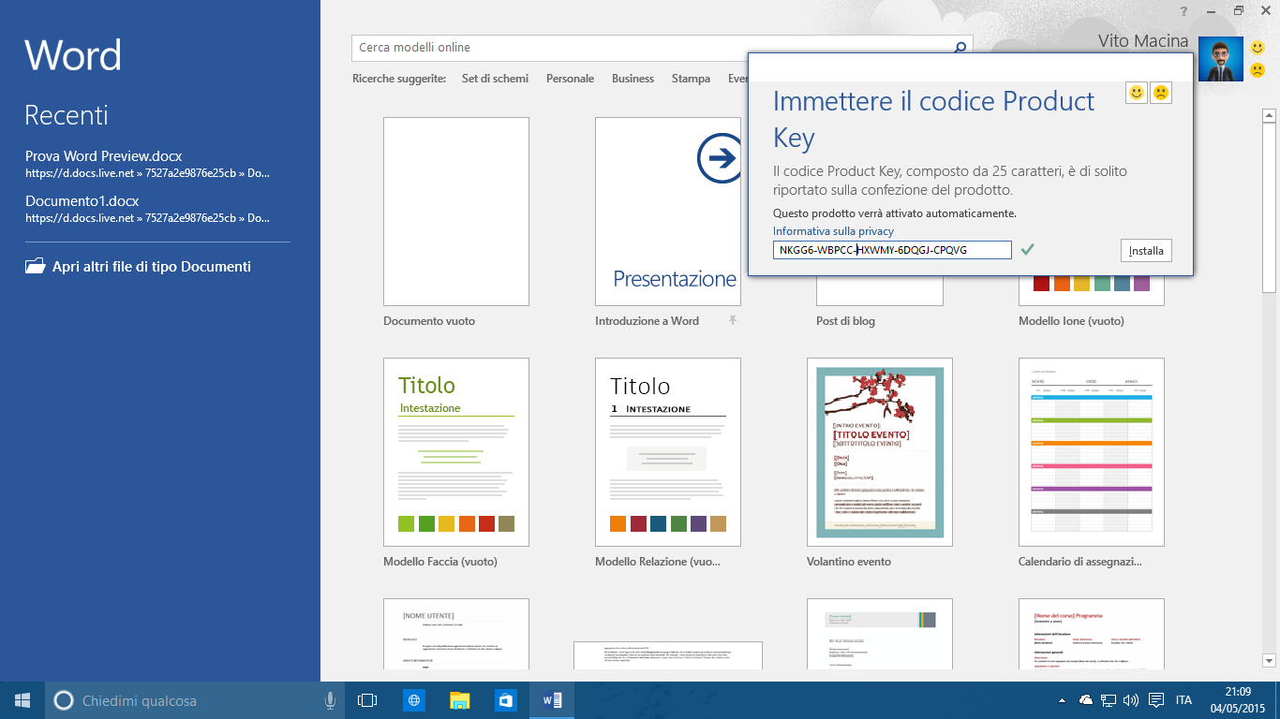
Task: Select the Modello Relazione template thumbnail
Action: (668, 452)
